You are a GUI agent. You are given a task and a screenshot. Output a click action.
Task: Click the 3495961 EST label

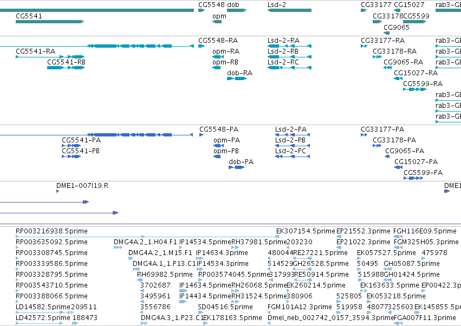(x=155, y=296)
